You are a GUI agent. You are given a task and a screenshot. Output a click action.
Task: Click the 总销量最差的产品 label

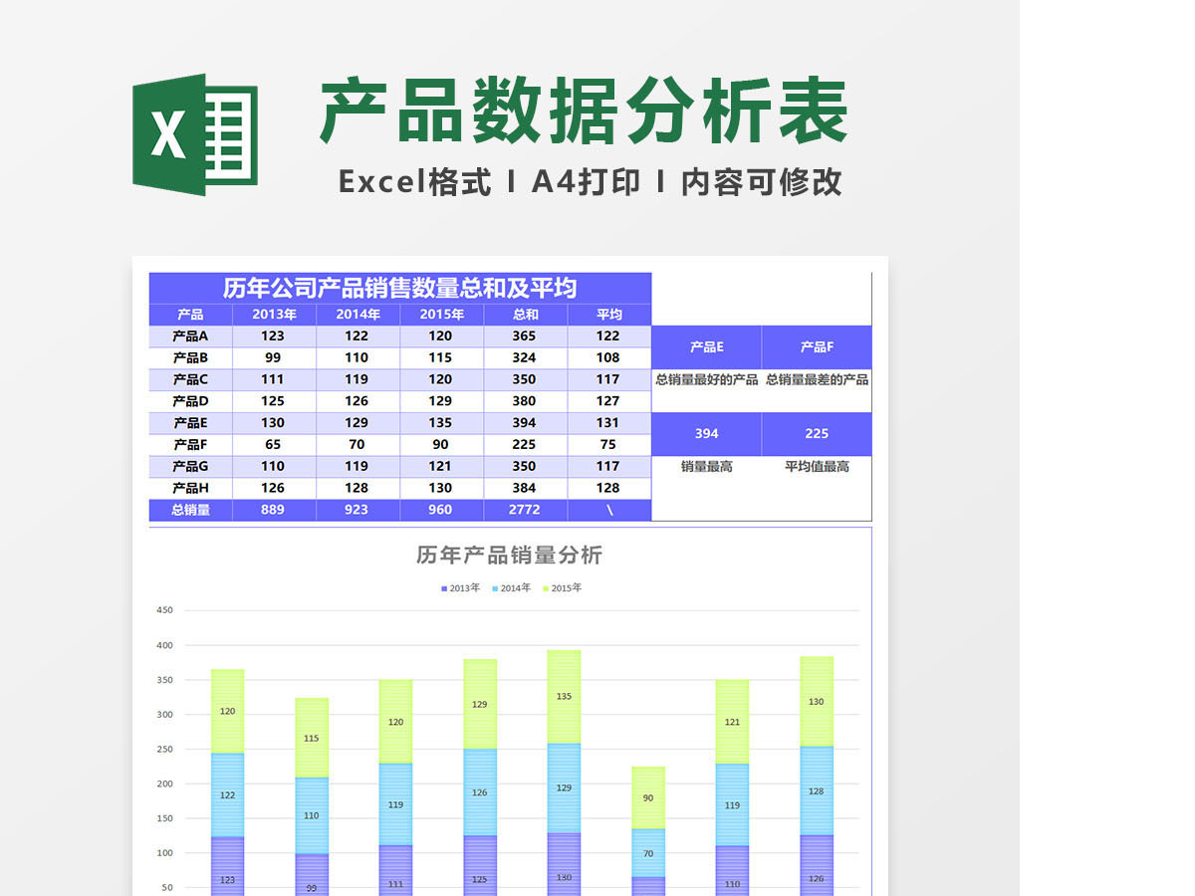(817, 379)
